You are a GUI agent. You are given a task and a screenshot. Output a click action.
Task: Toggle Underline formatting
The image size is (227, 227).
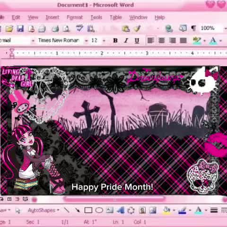tap(137, 41)
